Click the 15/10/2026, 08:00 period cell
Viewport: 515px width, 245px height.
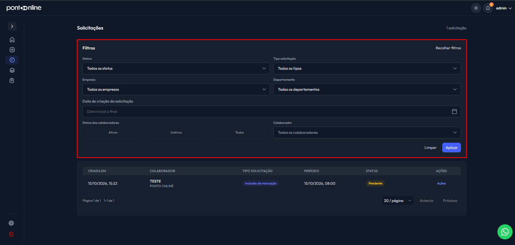point(320,183)
